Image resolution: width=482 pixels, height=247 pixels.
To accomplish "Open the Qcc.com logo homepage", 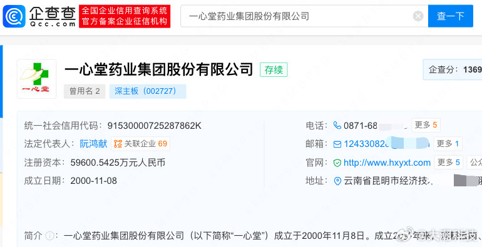I will point(39,16).
